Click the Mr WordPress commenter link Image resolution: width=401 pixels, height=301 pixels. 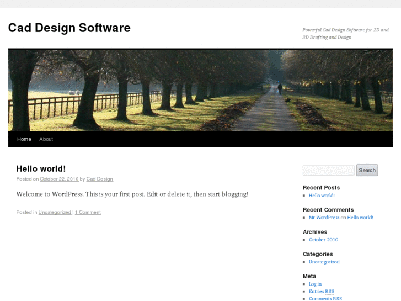[324, 218]
